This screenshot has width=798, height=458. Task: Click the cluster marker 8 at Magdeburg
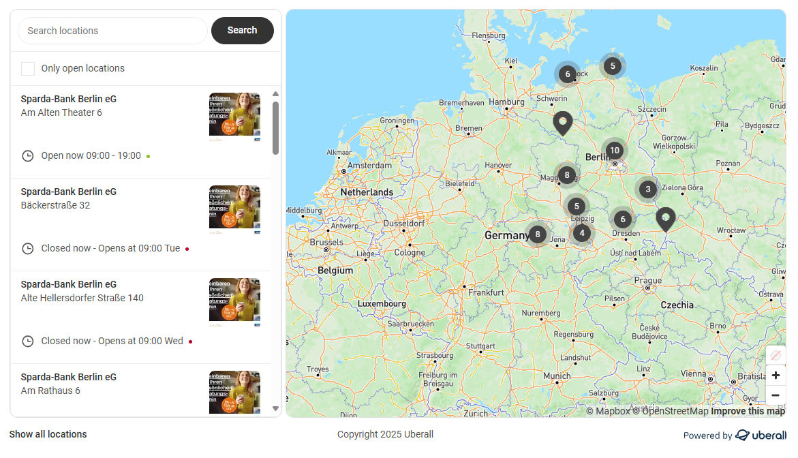[567, 175]
